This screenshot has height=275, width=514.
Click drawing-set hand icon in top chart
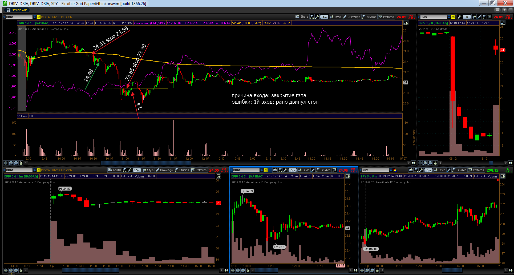pyautogui.click(x=406, y=23)
